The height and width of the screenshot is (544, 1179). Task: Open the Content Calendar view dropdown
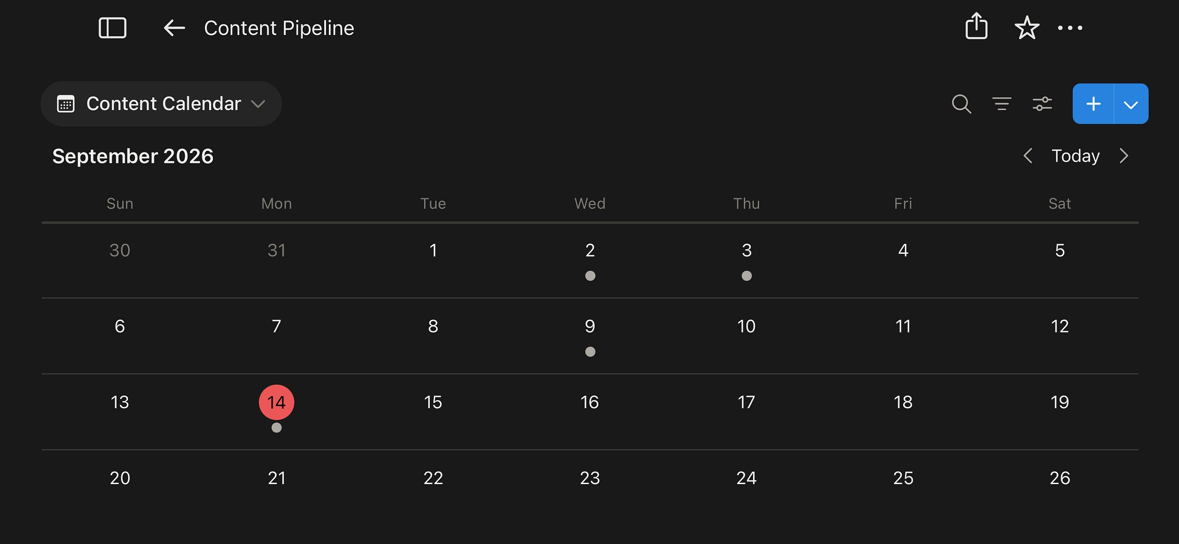[x=161, y=104]
